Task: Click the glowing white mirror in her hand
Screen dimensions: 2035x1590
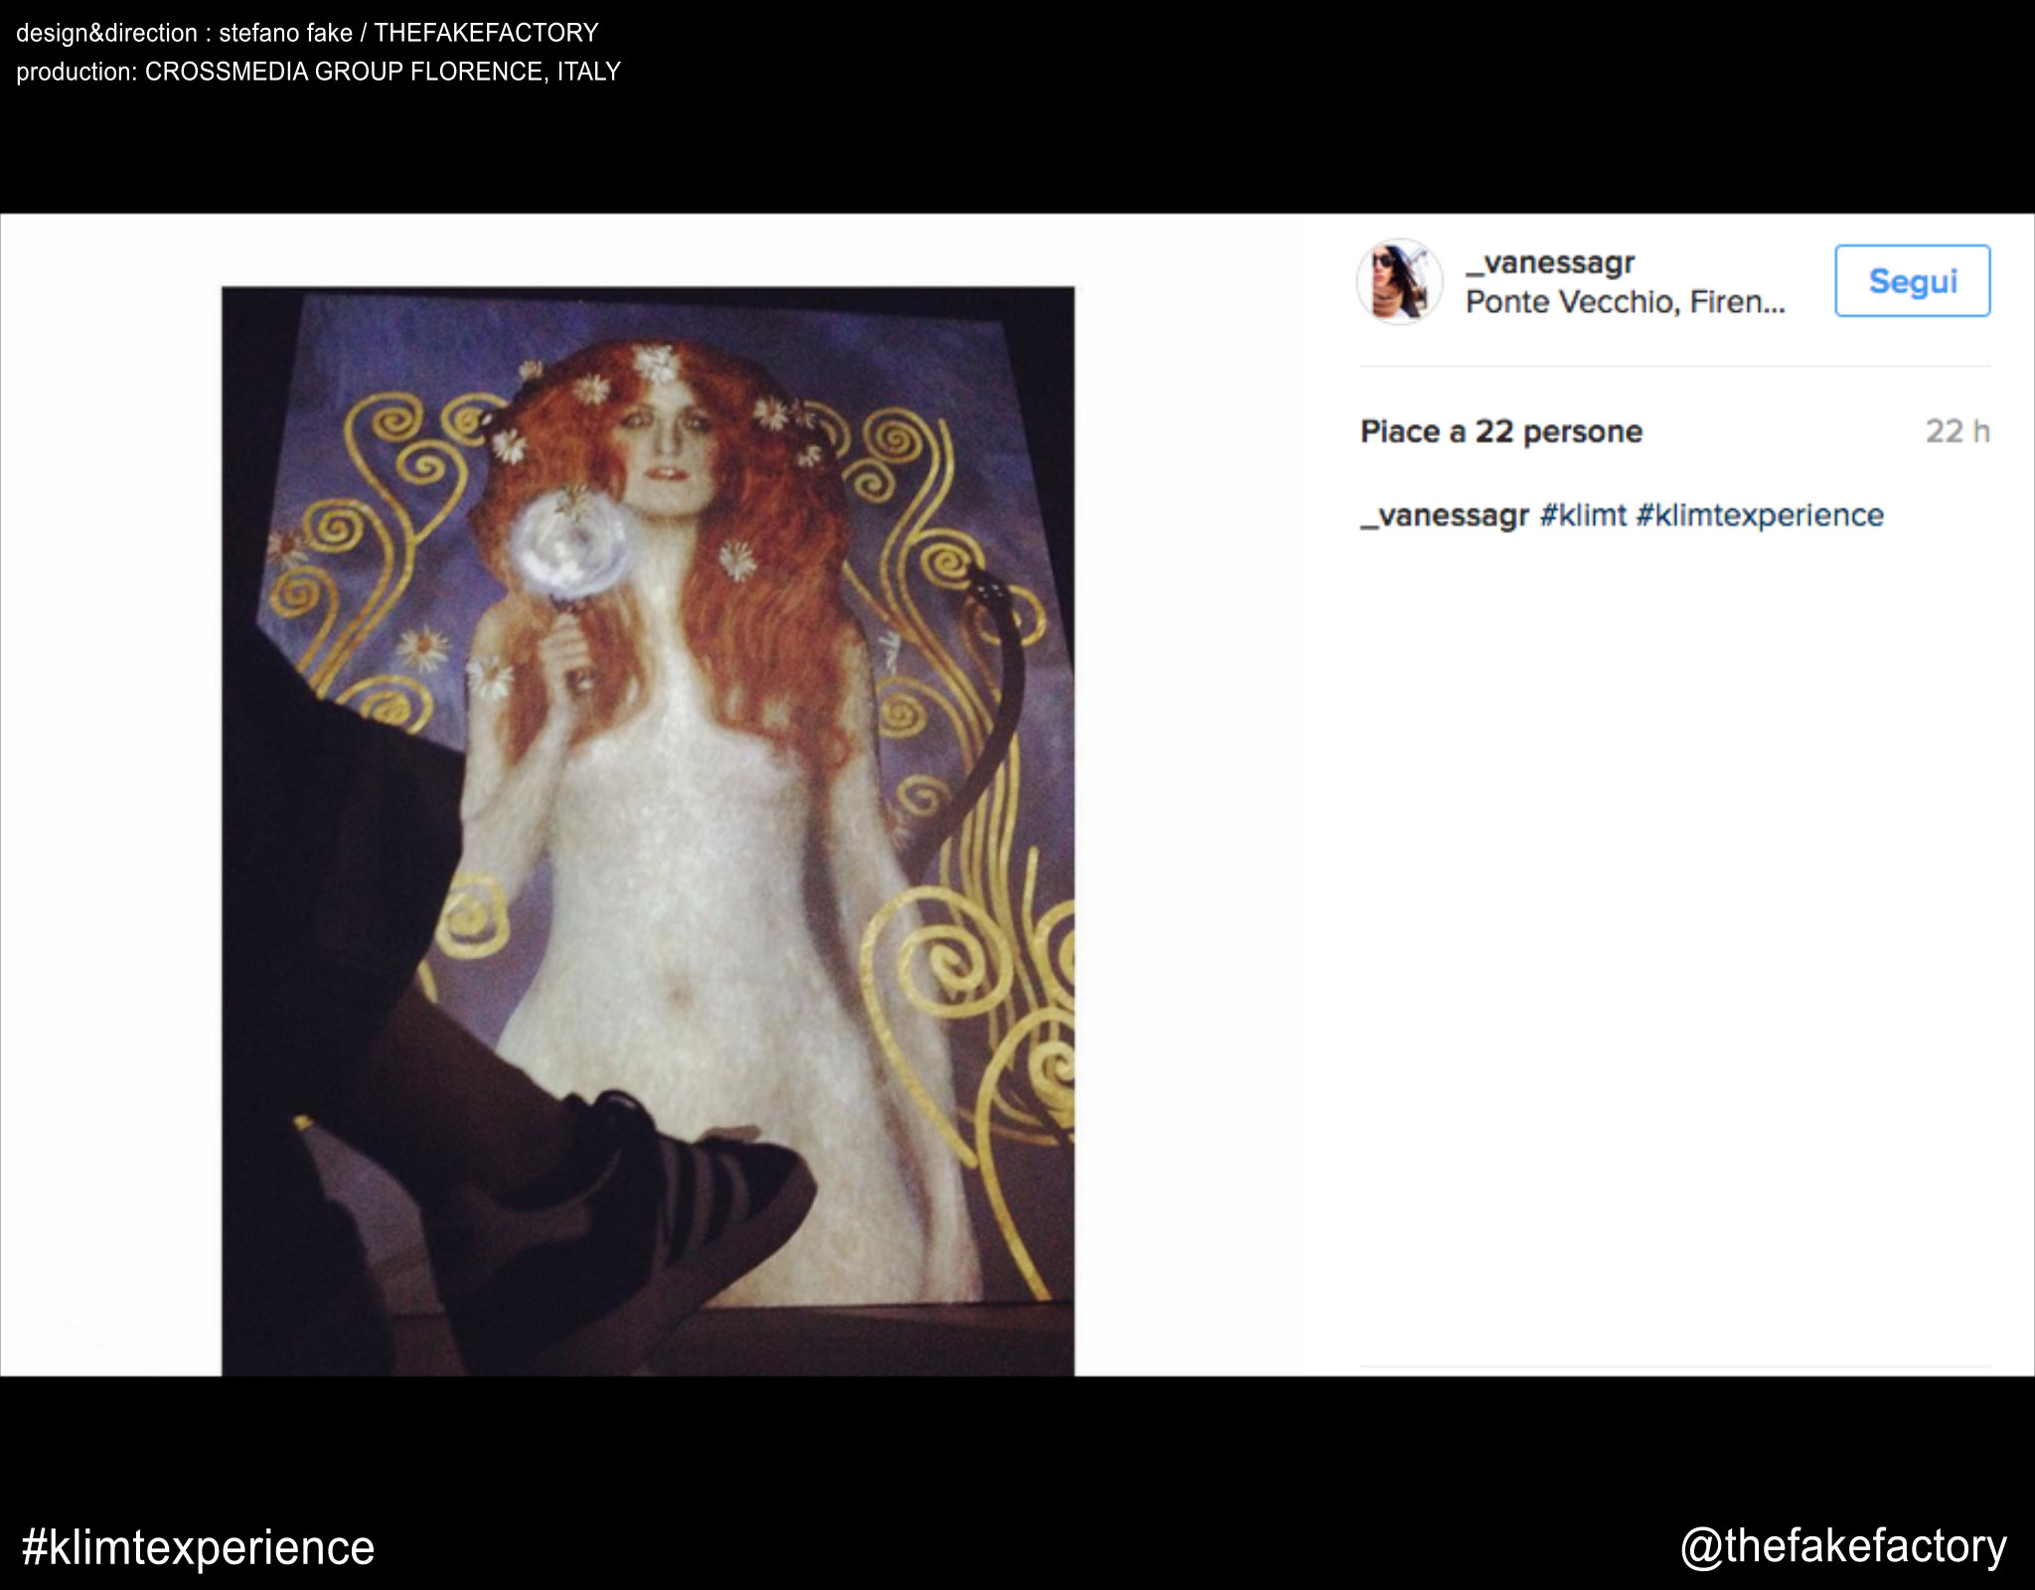Action: point(570,544)
